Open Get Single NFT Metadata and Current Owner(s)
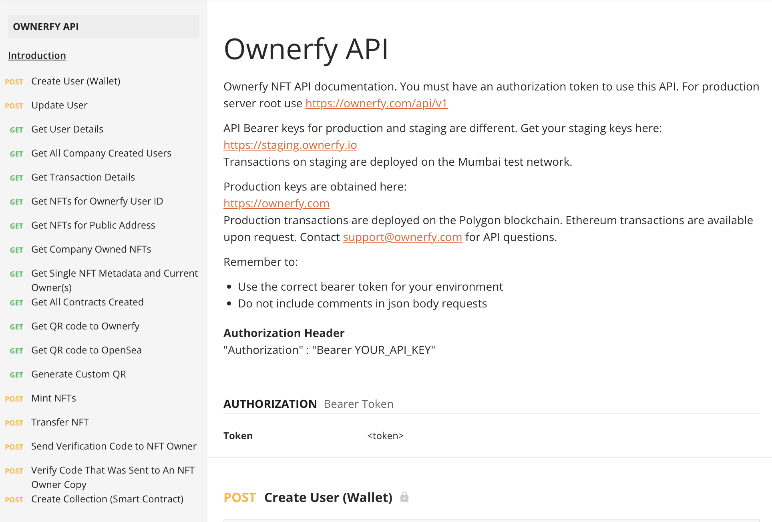This screenshot has width=772, height=522. tap(115, 280)
